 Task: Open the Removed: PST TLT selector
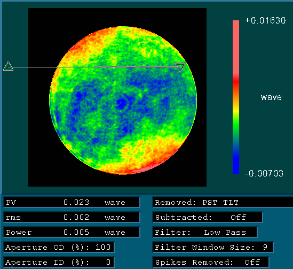coord(223,202)
